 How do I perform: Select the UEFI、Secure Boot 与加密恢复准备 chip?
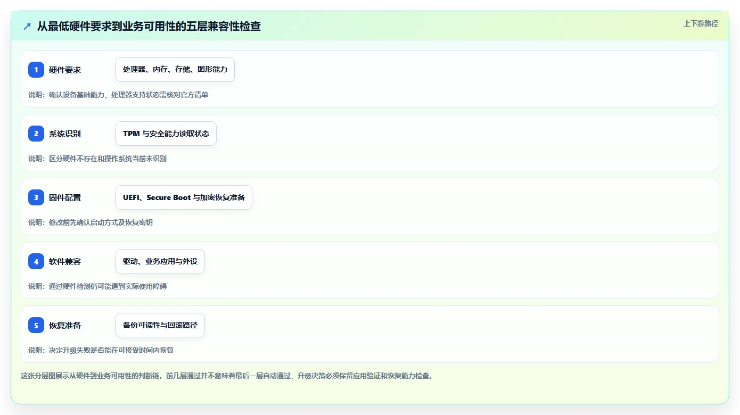point(184,197)
